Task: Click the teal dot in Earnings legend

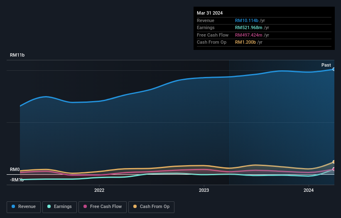Action: coord(49,206)
